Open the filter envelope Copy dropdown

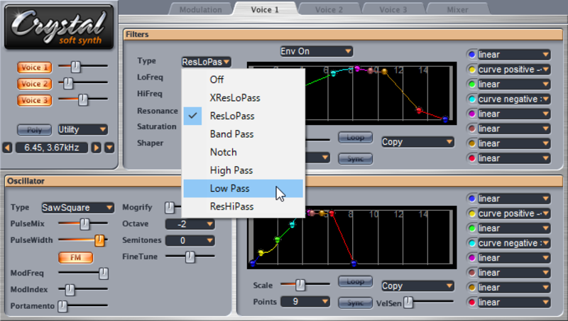(417, 142)
